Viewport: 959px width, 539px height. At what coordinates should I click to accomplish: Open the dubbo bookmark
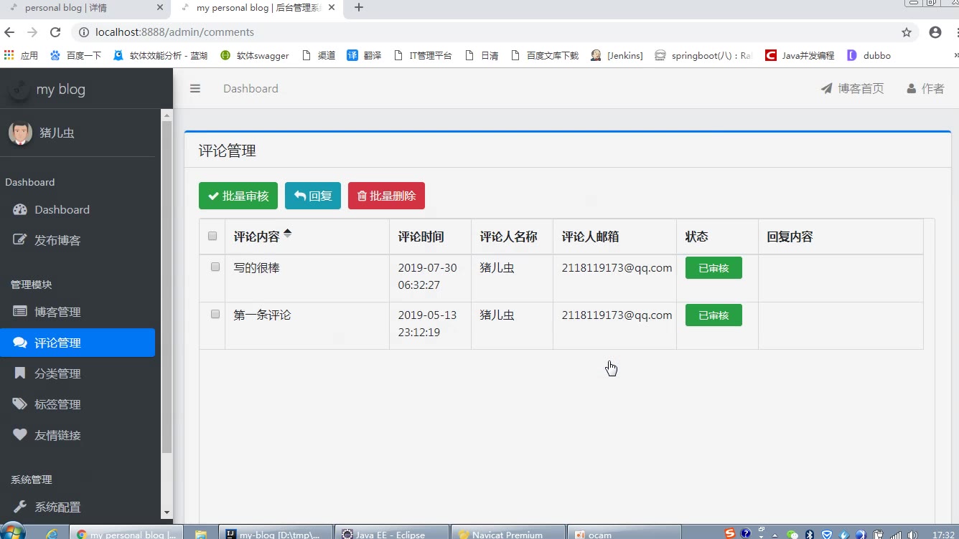pos(869,55)
